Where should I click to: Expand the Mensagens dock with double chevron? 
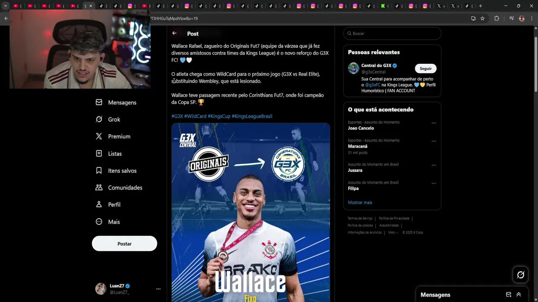[x=519, y=294]
